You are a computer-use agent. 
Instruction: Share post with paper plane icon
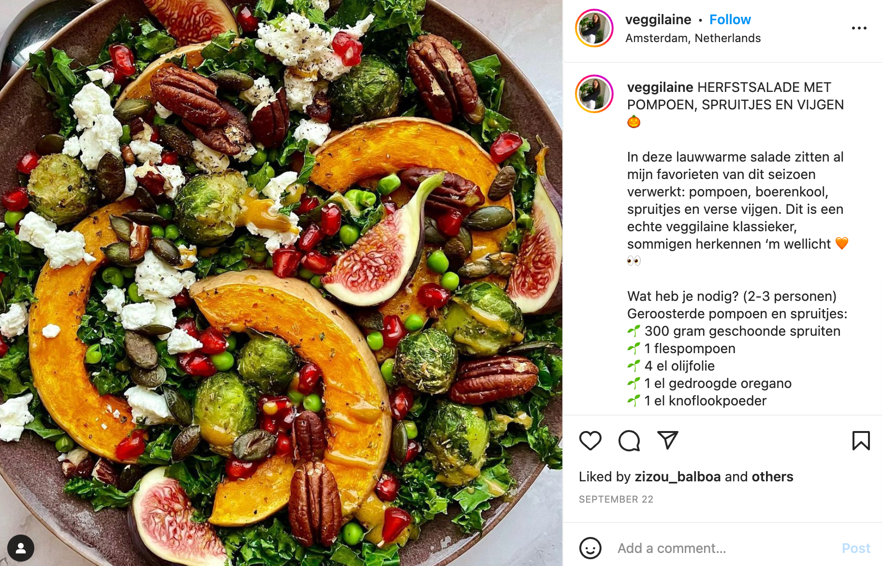(x=668, y=440)
